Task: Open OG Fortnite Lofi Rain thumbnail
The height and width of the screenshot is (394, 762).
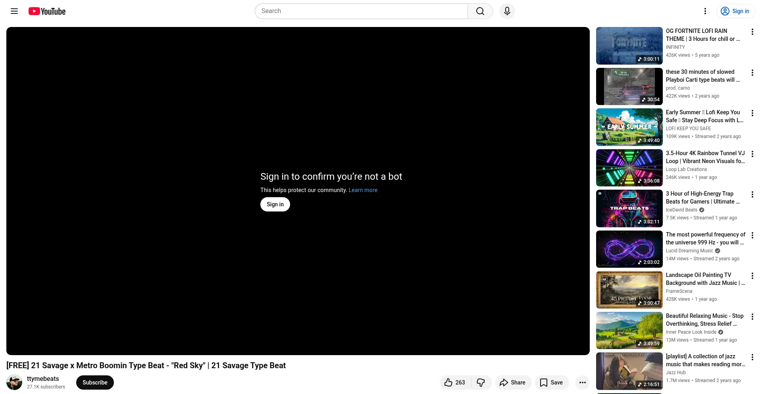Action: 629,46
